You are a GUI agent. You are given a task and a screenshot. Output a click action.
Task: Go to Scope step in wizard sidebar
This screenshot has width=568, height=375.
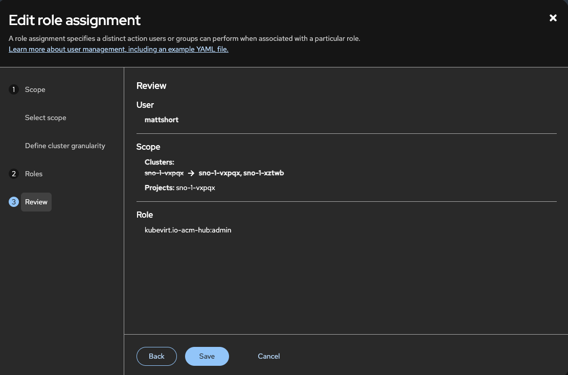click(x=35, y=90)
